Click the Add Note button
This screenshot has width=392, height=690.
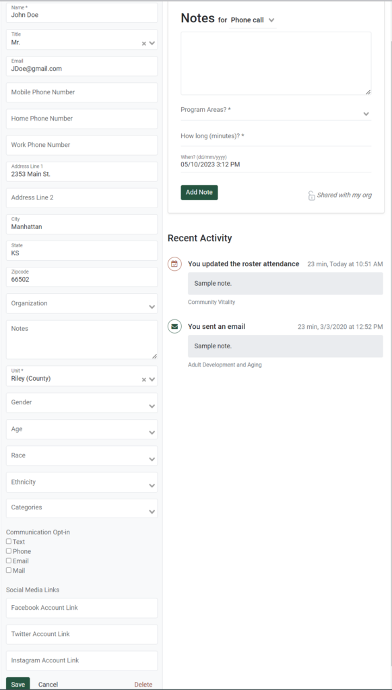coord(199,192)
